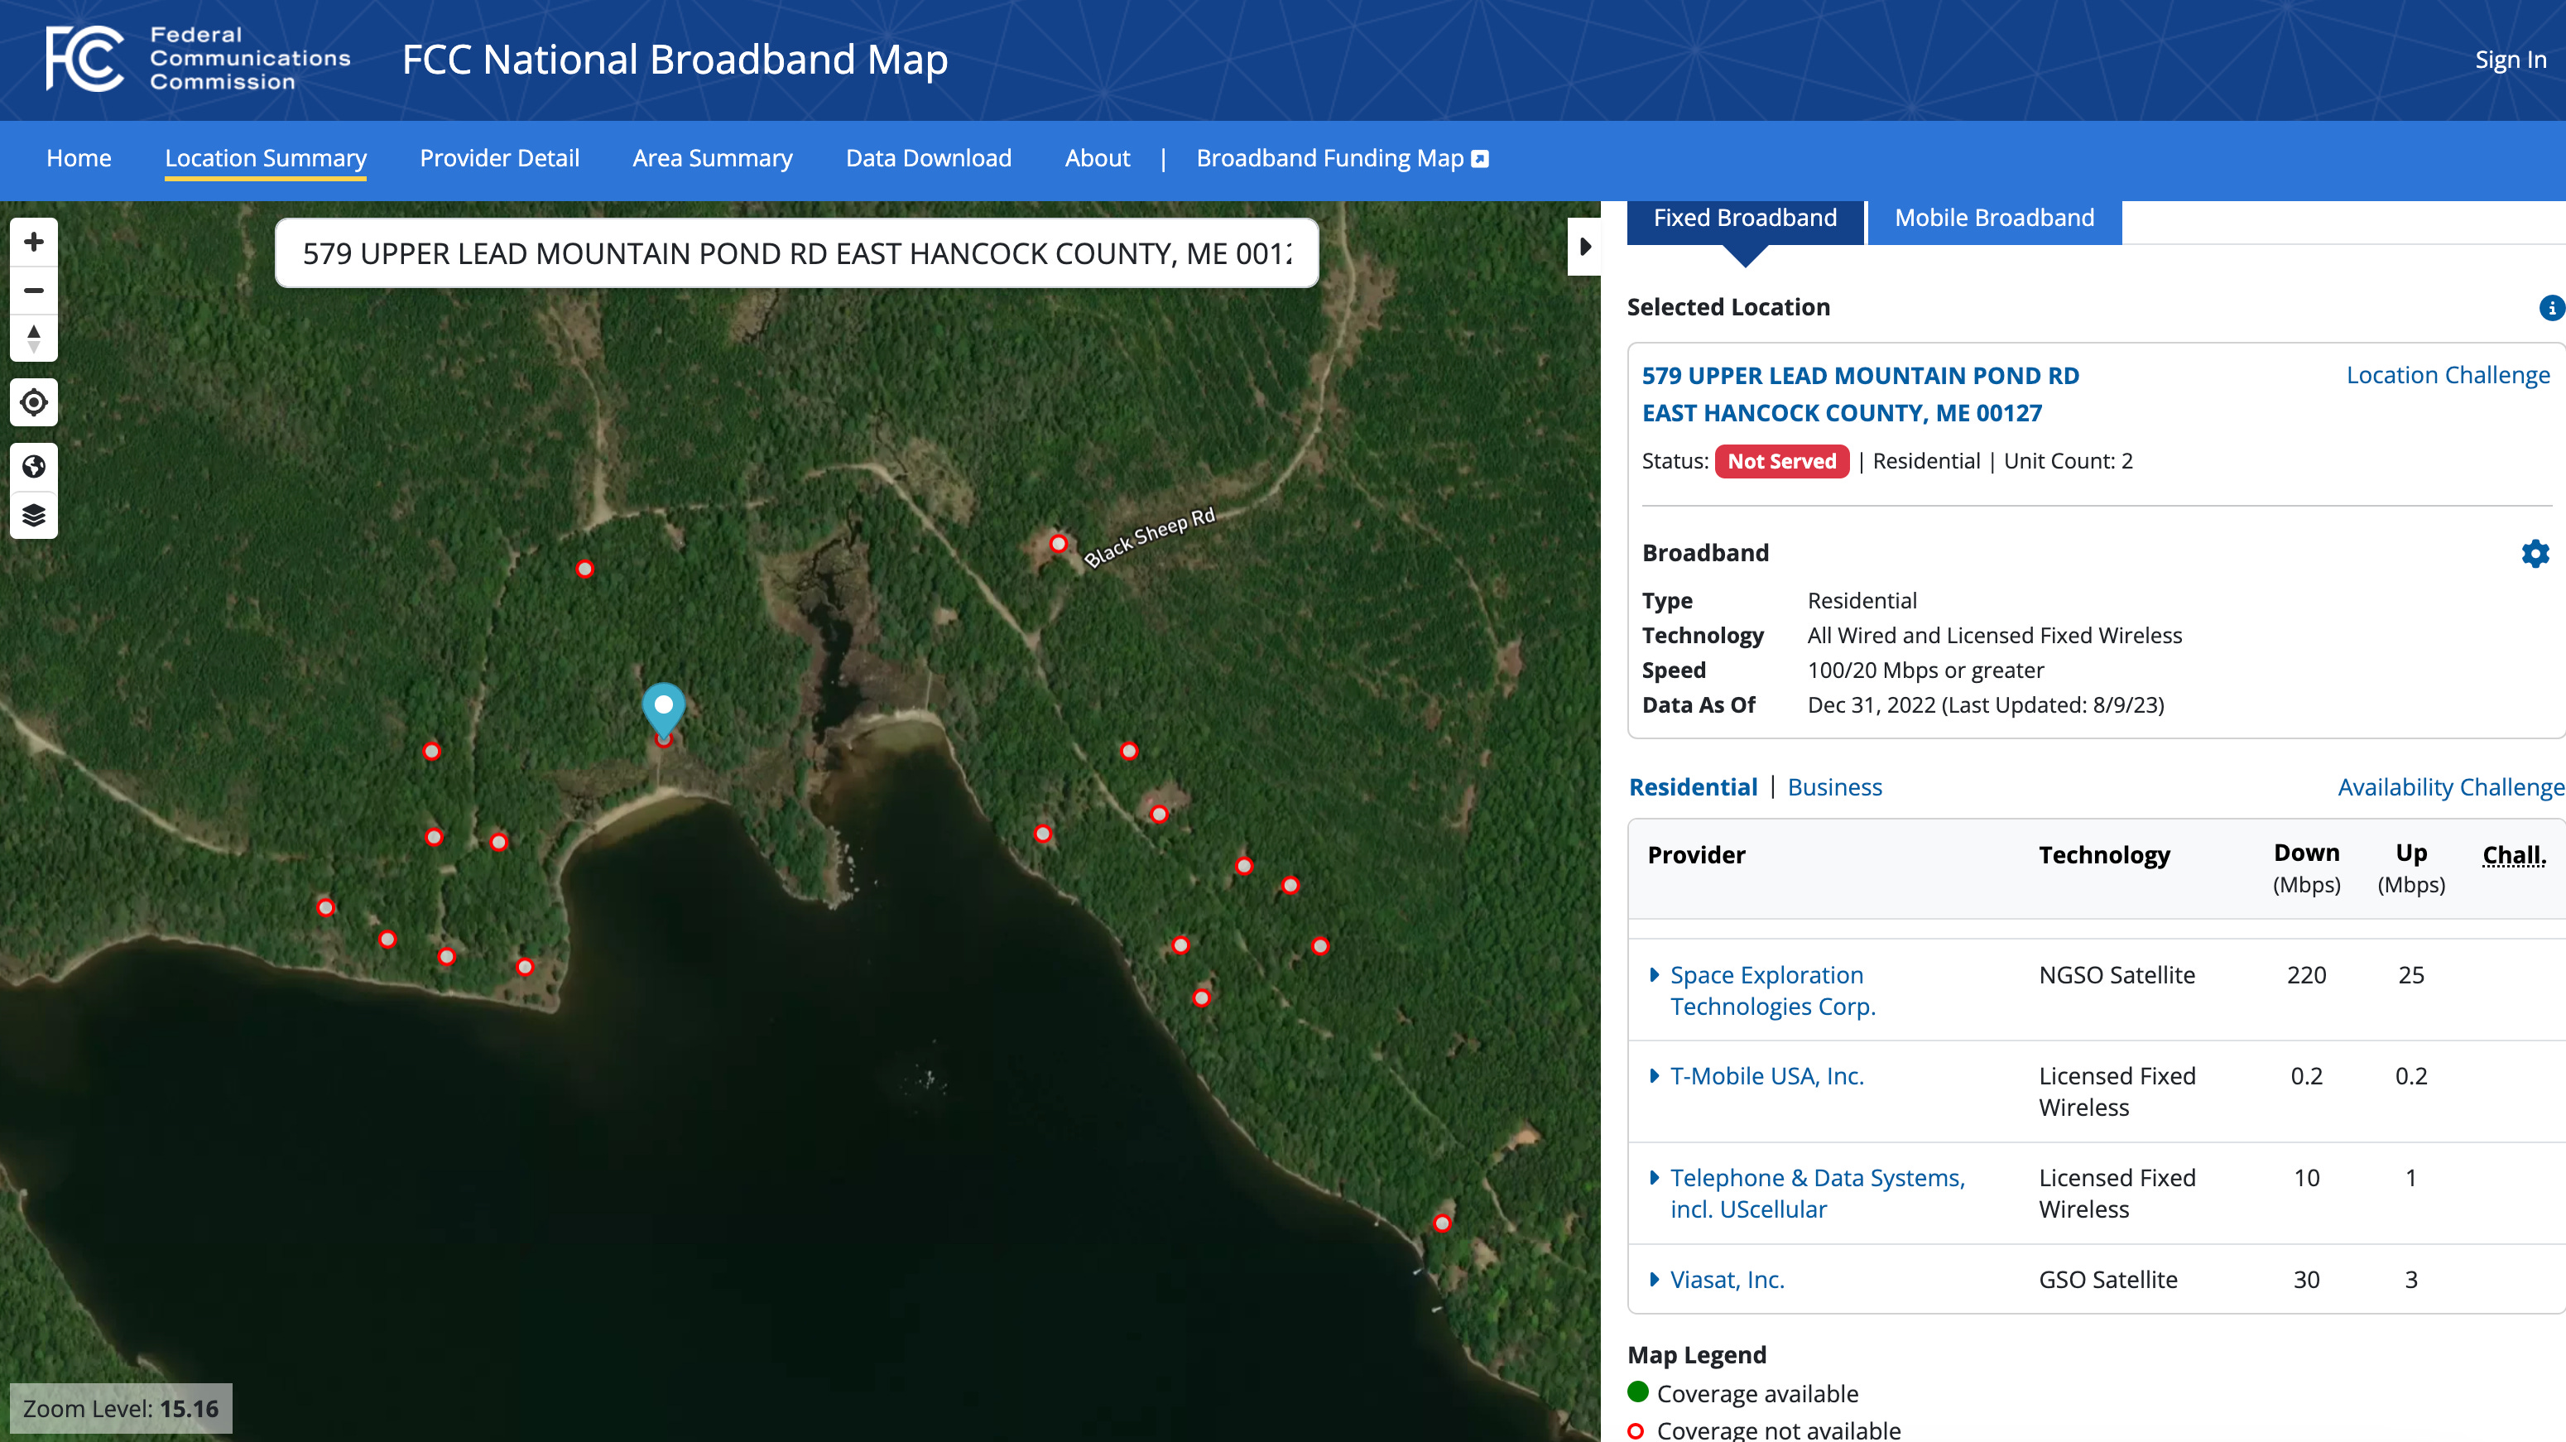Zoom in the map with plus button
This screenshot has height=1442, width=2566.
(34, 242)
